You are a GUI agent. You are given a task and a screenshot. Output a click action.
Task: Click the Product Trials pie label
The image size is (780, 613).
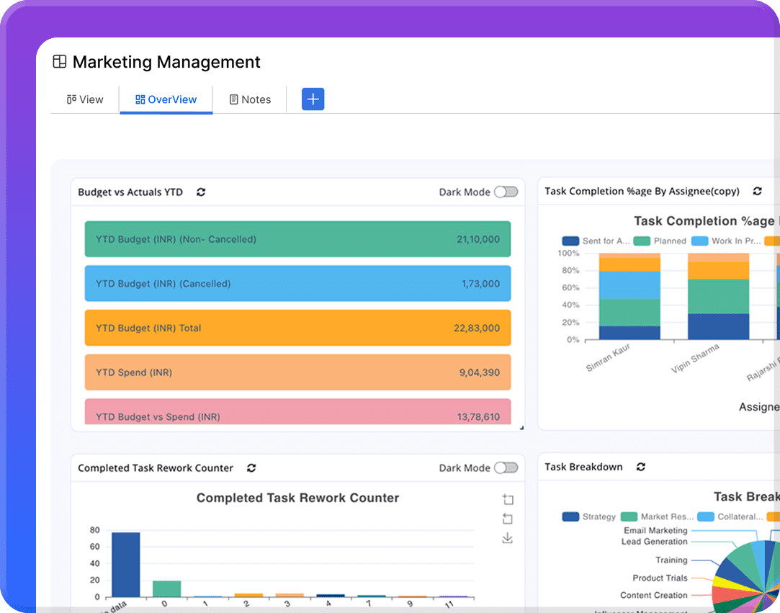click(x=660, y=578)
